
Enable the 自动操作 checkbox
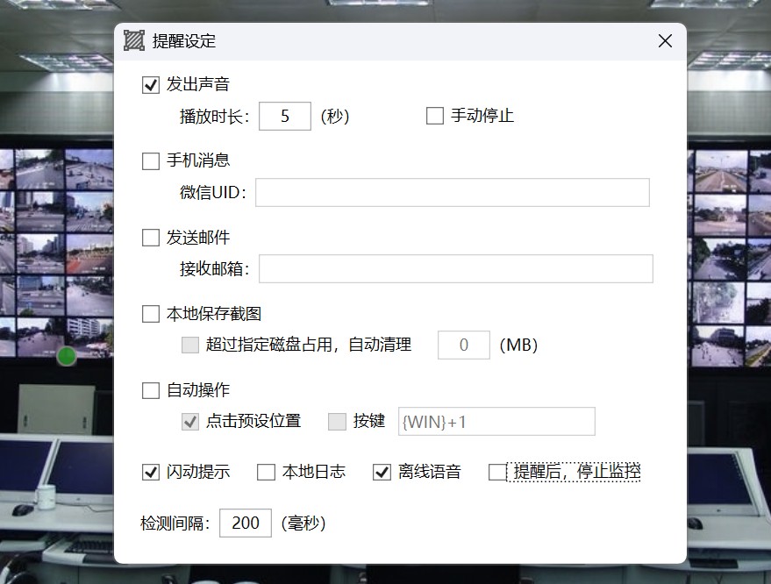click(150, 390)
